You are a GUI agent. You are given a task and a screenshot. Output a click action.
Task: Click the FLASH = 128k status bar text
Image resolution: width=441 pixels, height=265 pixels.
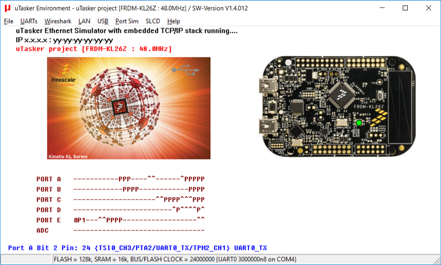tap(175, 259)
